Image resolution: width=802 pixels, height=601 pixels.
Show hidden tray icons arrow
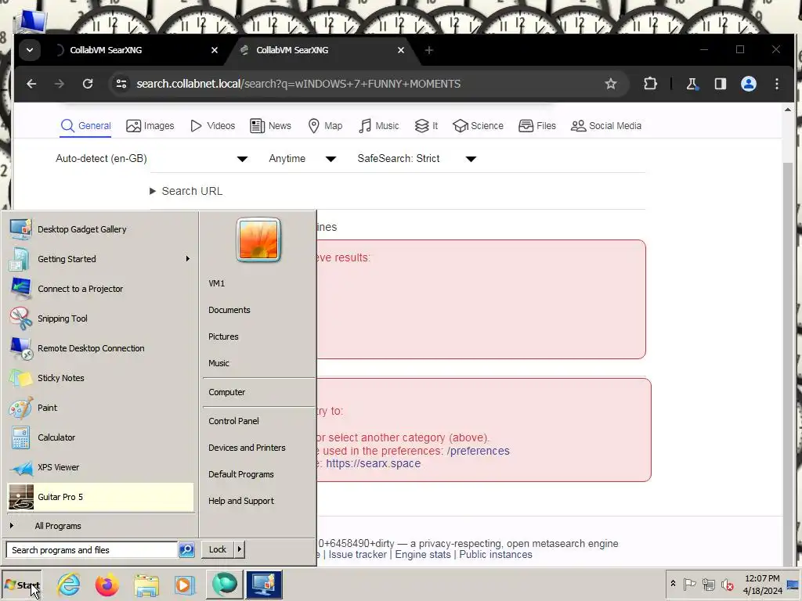(x=673, y=584)
